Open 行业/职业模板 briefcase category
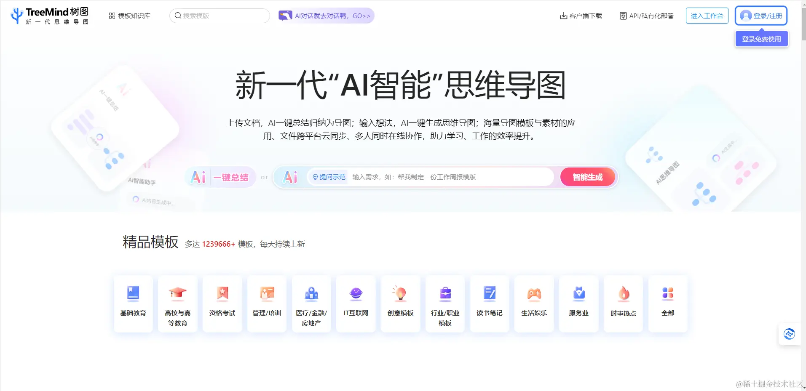The width and height of the screenshot is (806, 391). 445,303
